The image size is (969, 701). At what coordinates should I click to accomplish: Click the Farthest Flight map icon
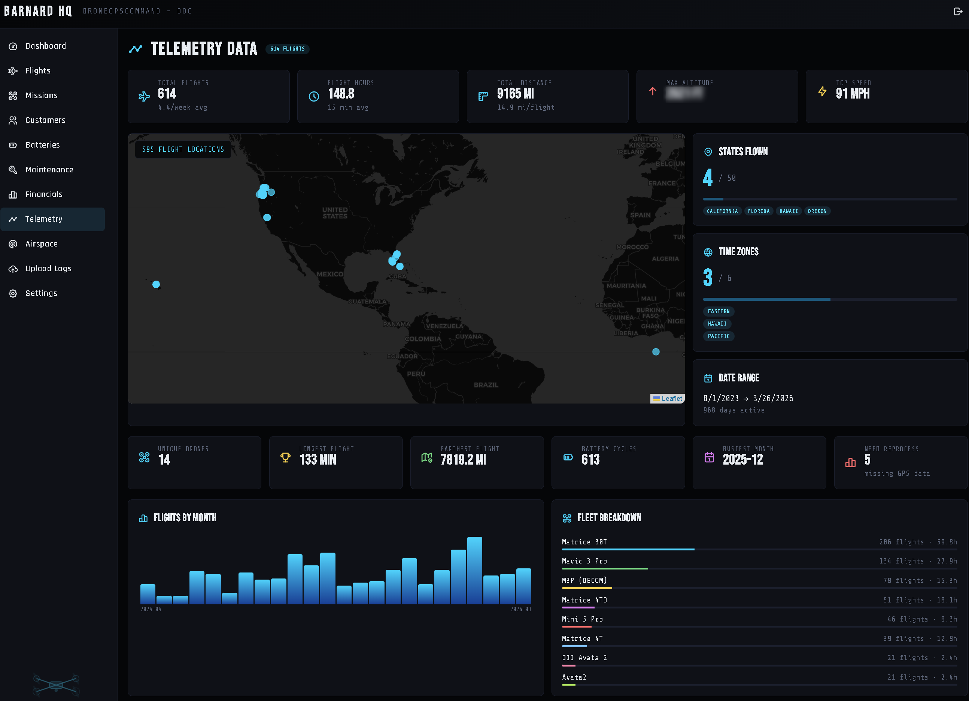point(427,457)
